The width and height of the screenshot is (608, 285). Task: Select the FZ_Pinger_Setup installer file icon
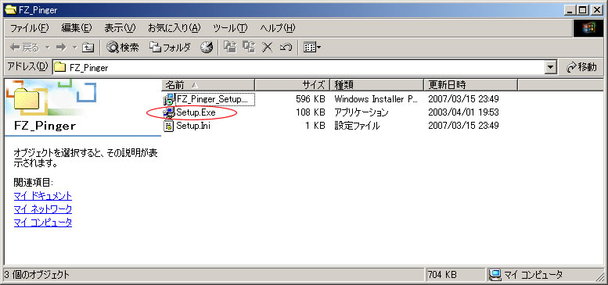(169, 99)
